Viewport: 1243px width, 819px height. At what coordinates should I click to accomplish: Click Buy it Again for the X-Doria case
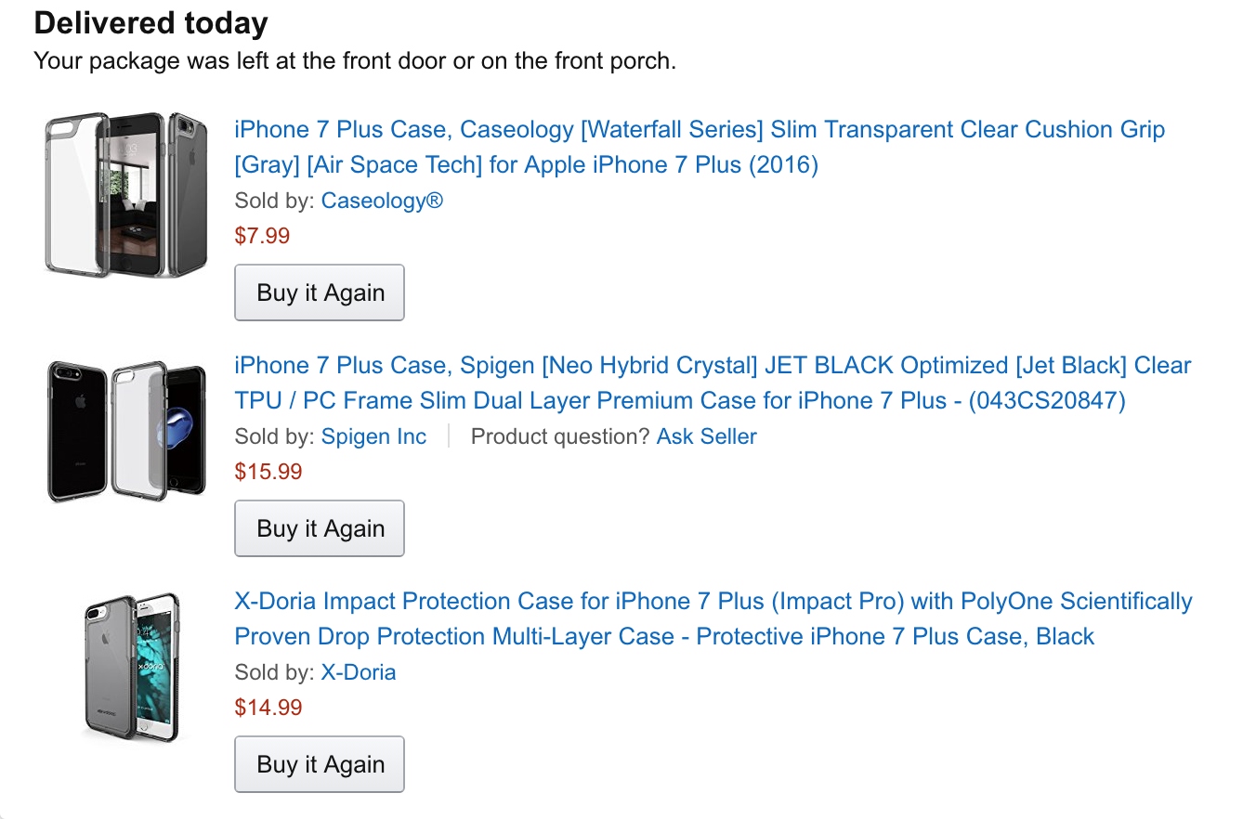(320, 764)
